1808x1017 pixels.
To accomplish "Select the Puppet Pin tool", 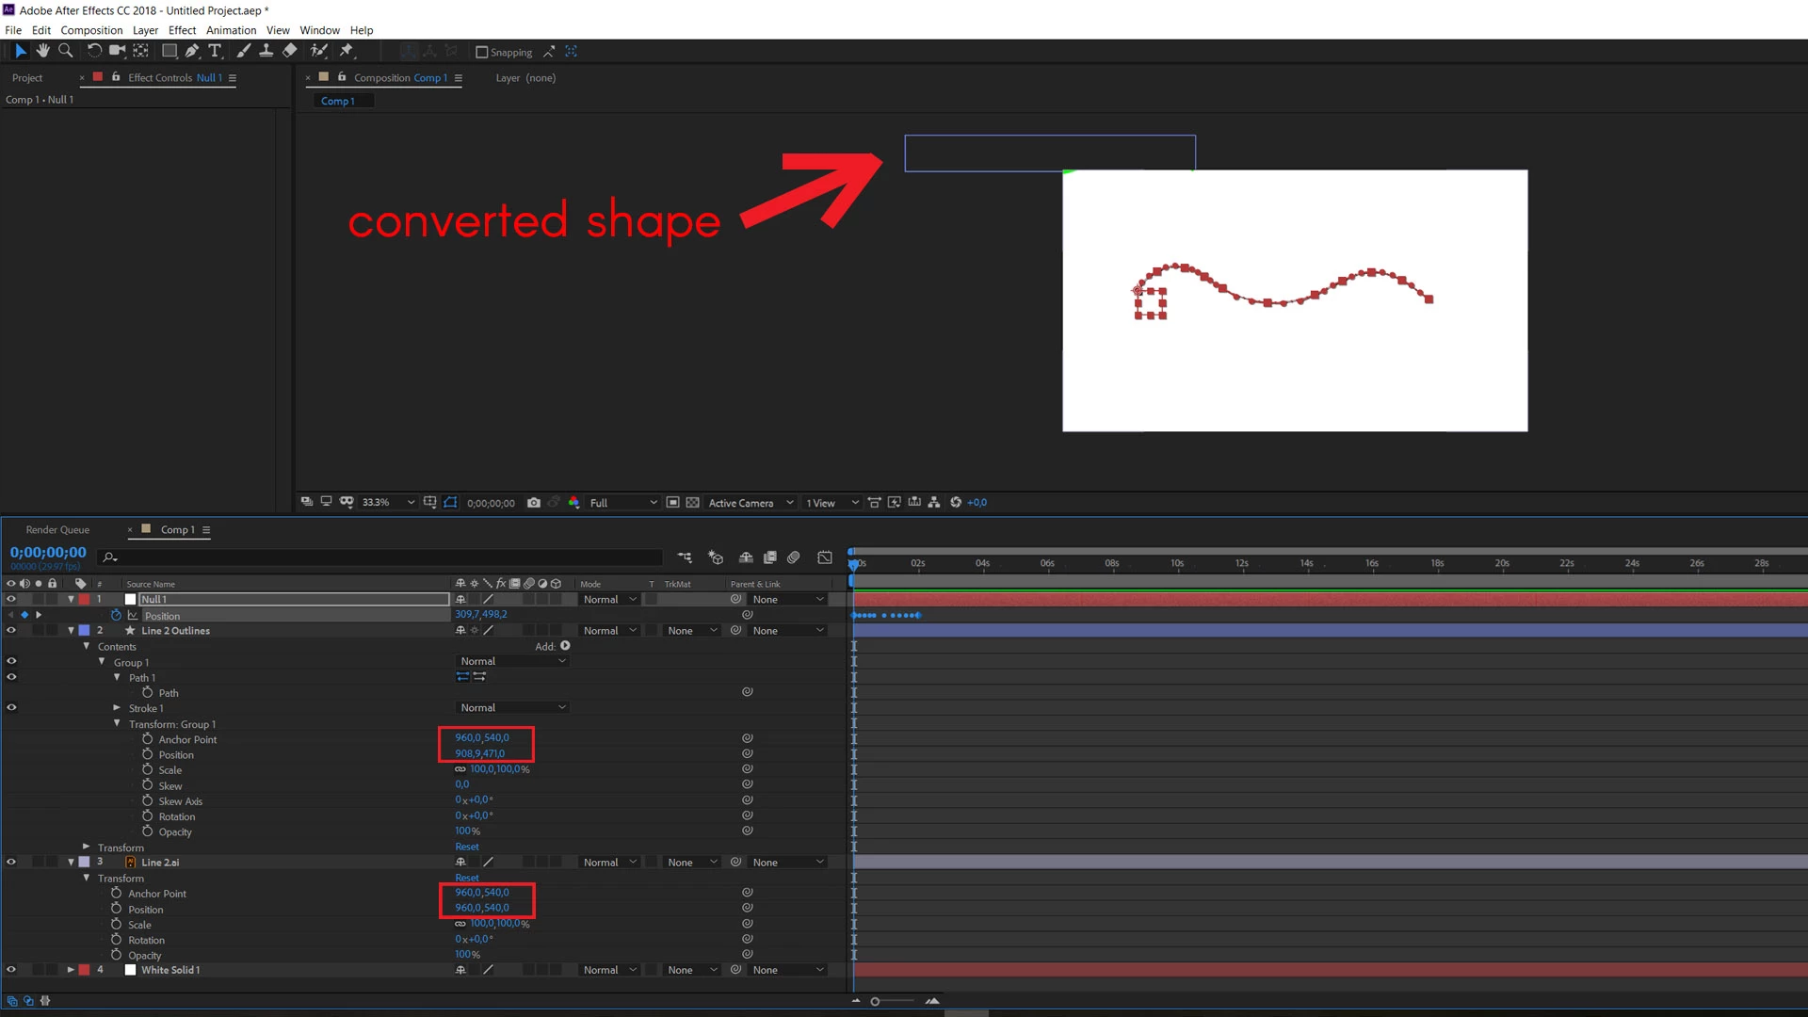I will click(347, 51).
